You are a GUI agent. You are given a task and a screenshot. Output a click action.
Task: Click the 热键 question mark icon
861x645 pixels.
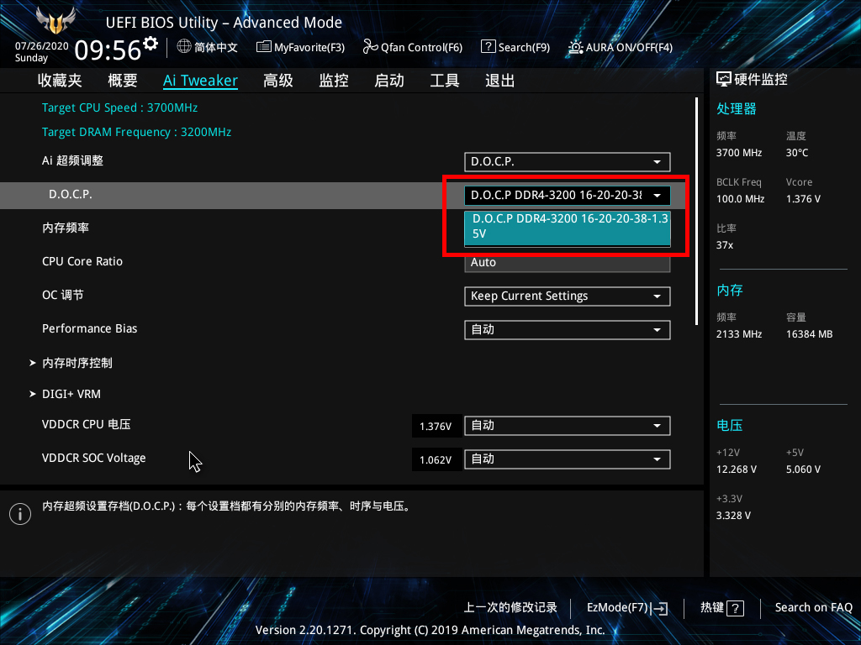click(735, 608)
